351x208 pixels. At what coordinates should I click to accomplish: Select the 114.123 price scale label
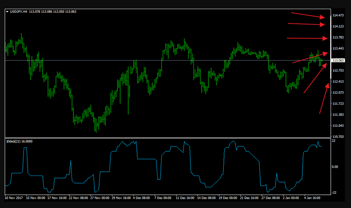click(x=338, y=26)
